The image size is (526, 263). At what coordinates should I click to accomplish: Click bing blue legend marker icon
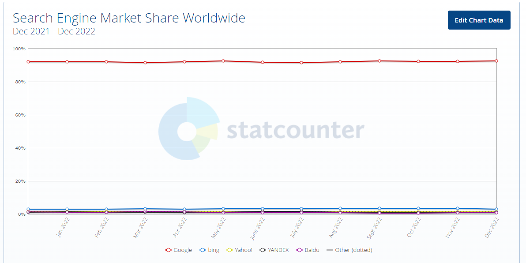point(203,250)
